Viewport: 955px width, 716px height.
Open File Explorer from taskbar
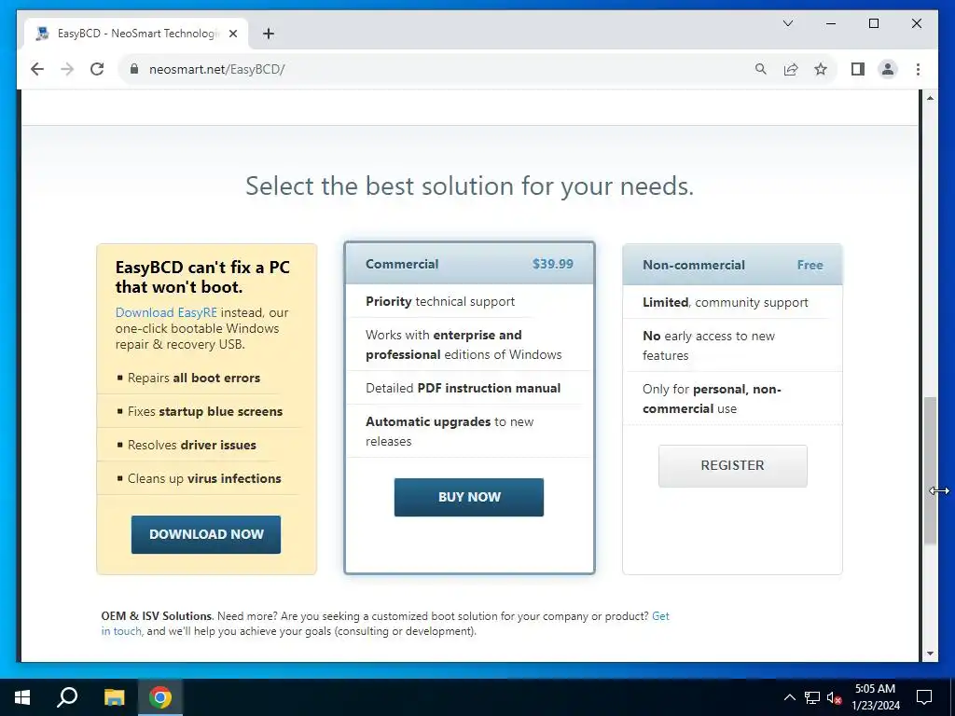(x=114, y=697)
